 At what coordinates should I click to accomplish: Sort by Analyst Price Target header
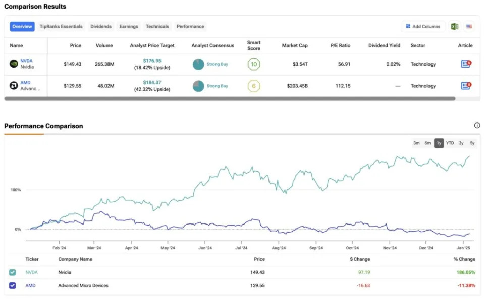(152, 46)
